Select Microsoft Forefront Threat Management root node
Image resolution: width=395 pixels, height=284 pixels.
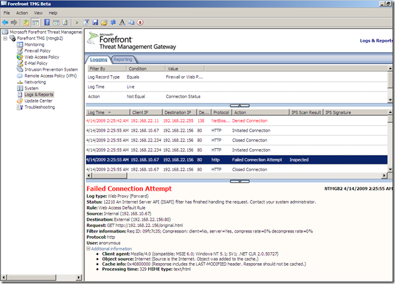[45, 32]
